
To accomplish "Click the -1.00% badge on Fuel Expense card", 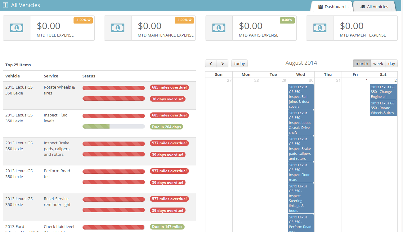I will pos(83,20).
